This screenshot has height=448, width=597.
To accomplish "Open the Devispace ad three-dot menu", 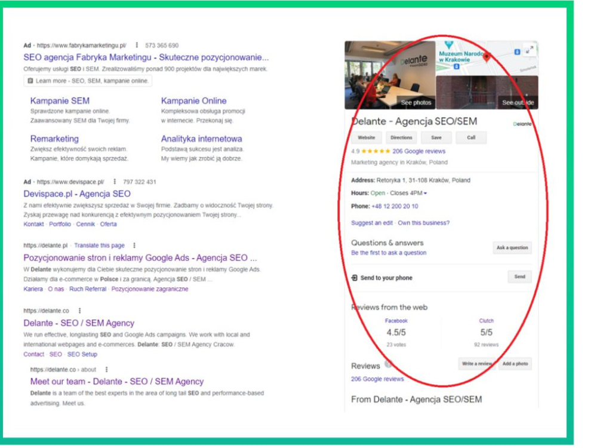I will tap(115, 182).
